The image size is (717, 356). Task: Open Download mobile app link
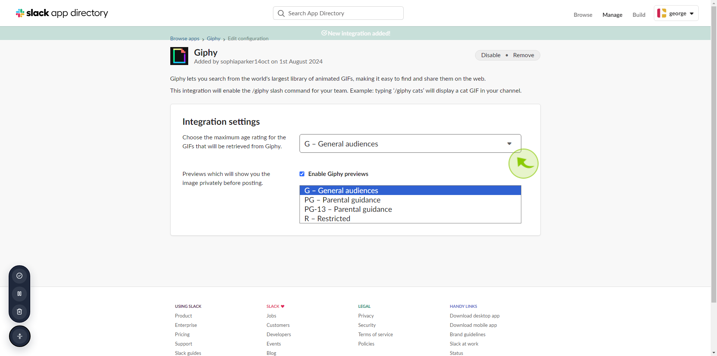[x=473, y=325]
